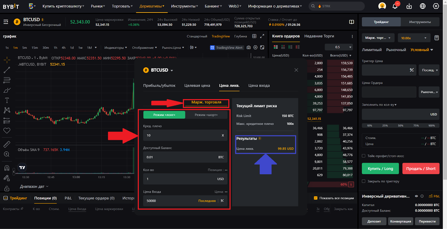Switch to the Целевая цена tab
The height and width of the screenshot is (229, 447).
tap(197, 86)
